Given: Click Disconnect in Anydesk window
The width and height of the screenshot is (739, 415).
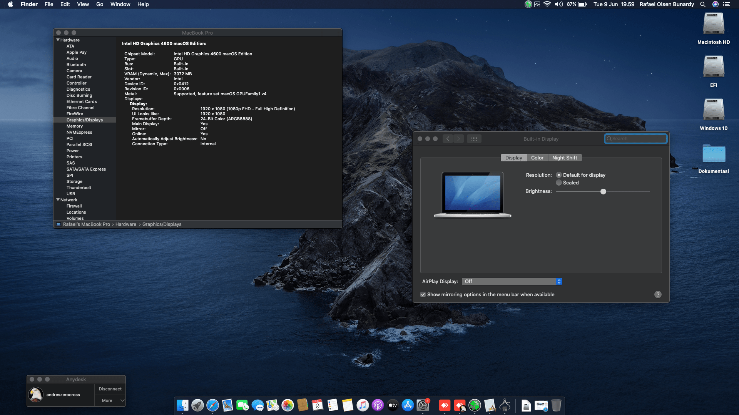Looking at the screenshot, I should 110,389.
